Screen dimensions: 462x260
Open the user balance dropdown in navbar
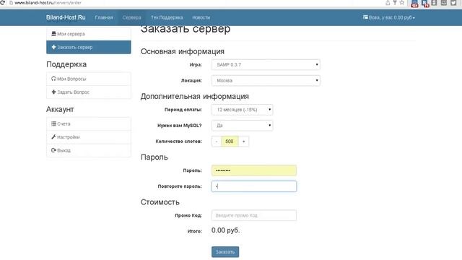tap(389, 17)
